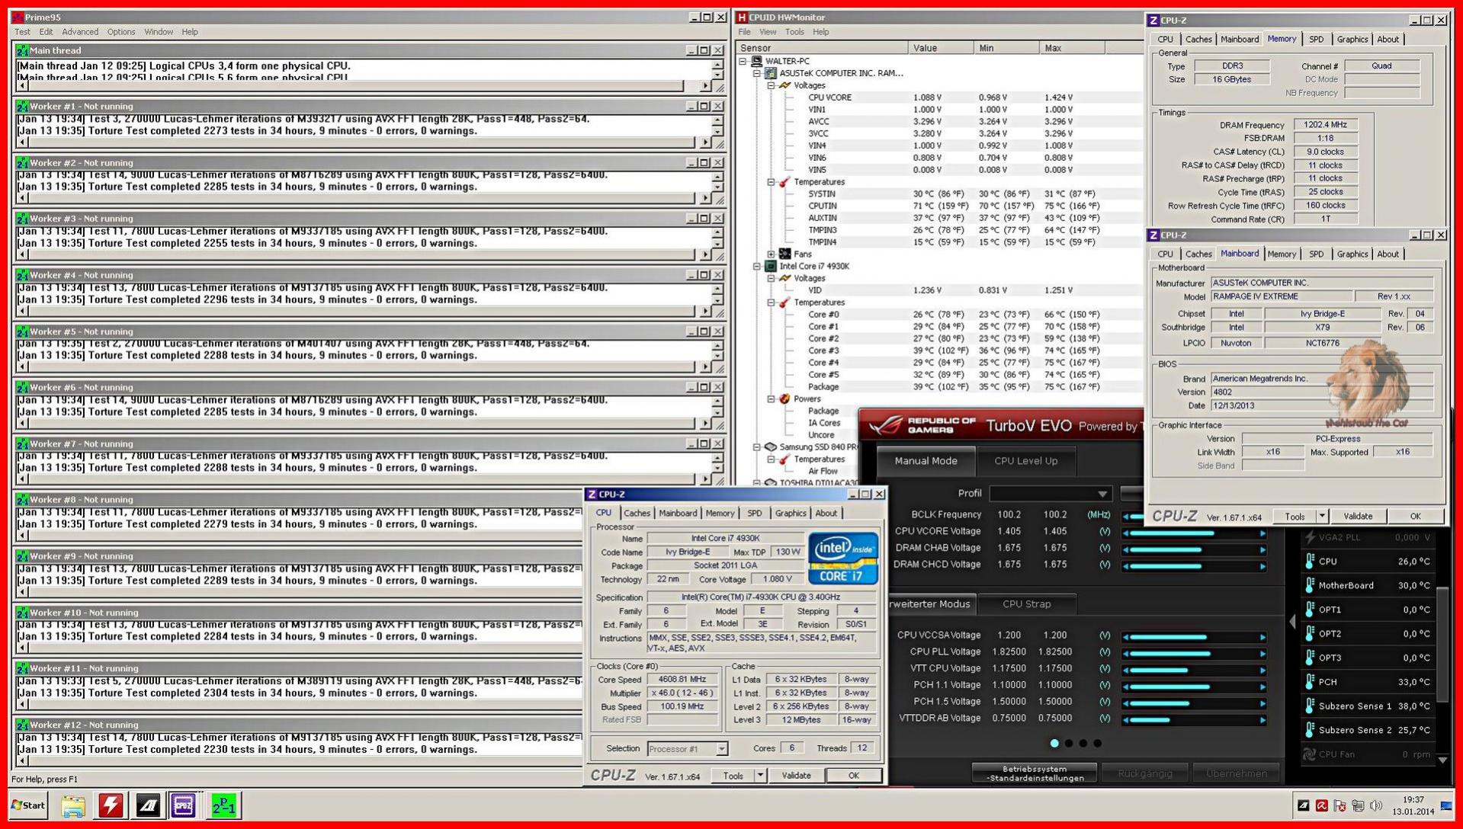Click the Prime95 icon in the taskbar
Image resolution: width=1463 pixels, height=829 pixels.
(223, 805)
